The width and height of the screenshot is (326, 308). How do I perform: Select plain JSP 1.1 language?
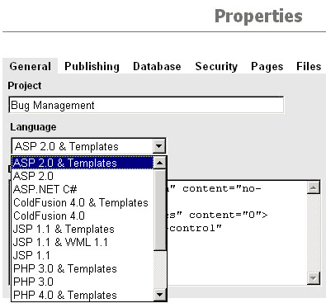(83, 255)
